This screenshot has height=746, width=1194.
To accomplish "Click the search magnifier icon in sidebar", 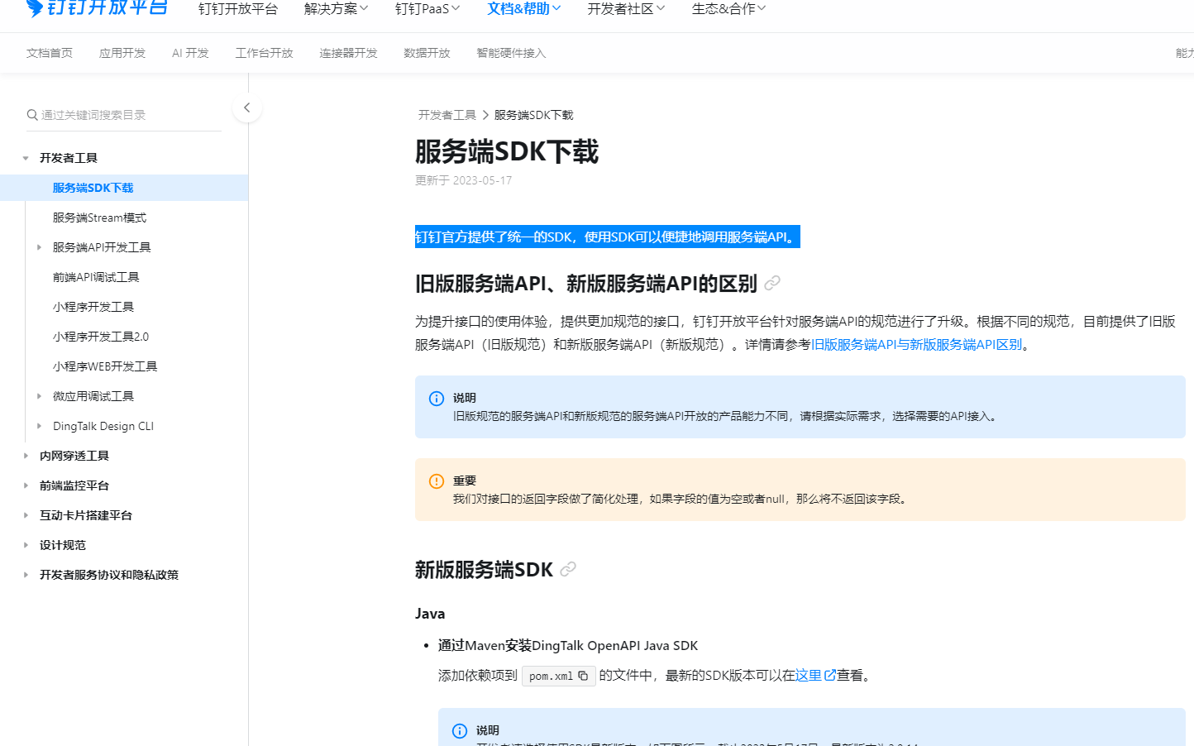I will (x=32, y=115).
